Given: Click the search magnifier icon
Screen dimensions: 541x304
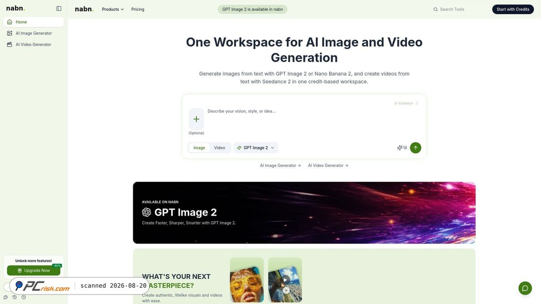Looking at the screenshot, I should coord(435,9).
